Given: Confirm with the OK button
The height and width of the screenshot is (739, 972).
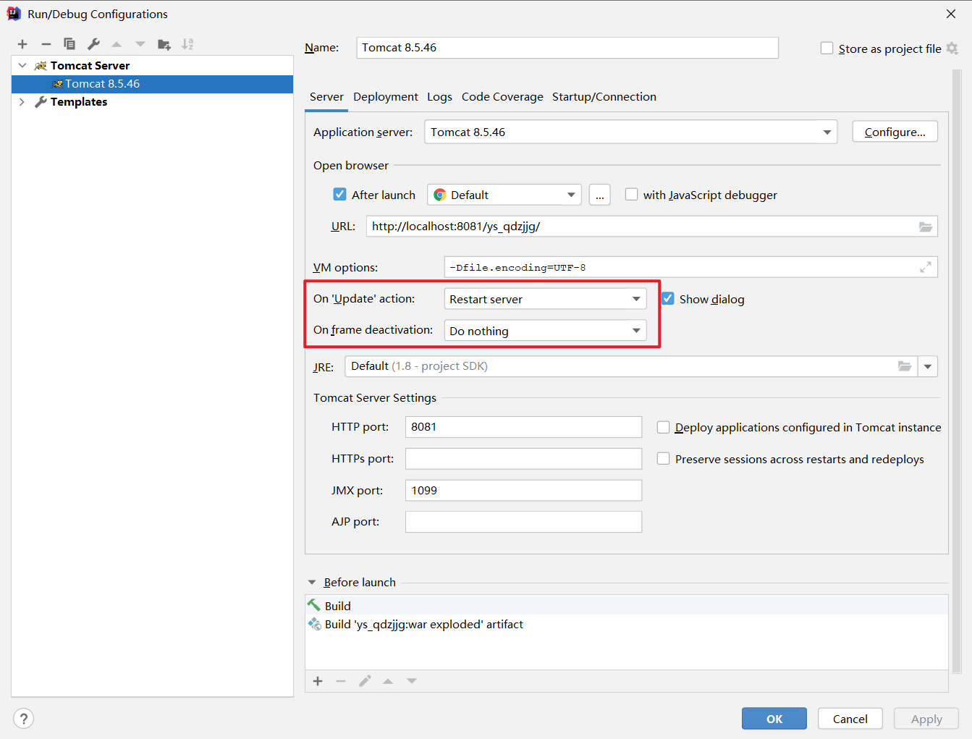Looking at the screenshot, I should [x=774, y=719].
